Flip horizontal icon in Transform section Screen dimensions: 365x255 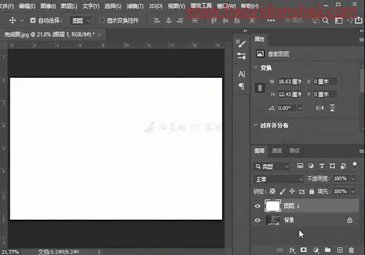coord(319,108)
